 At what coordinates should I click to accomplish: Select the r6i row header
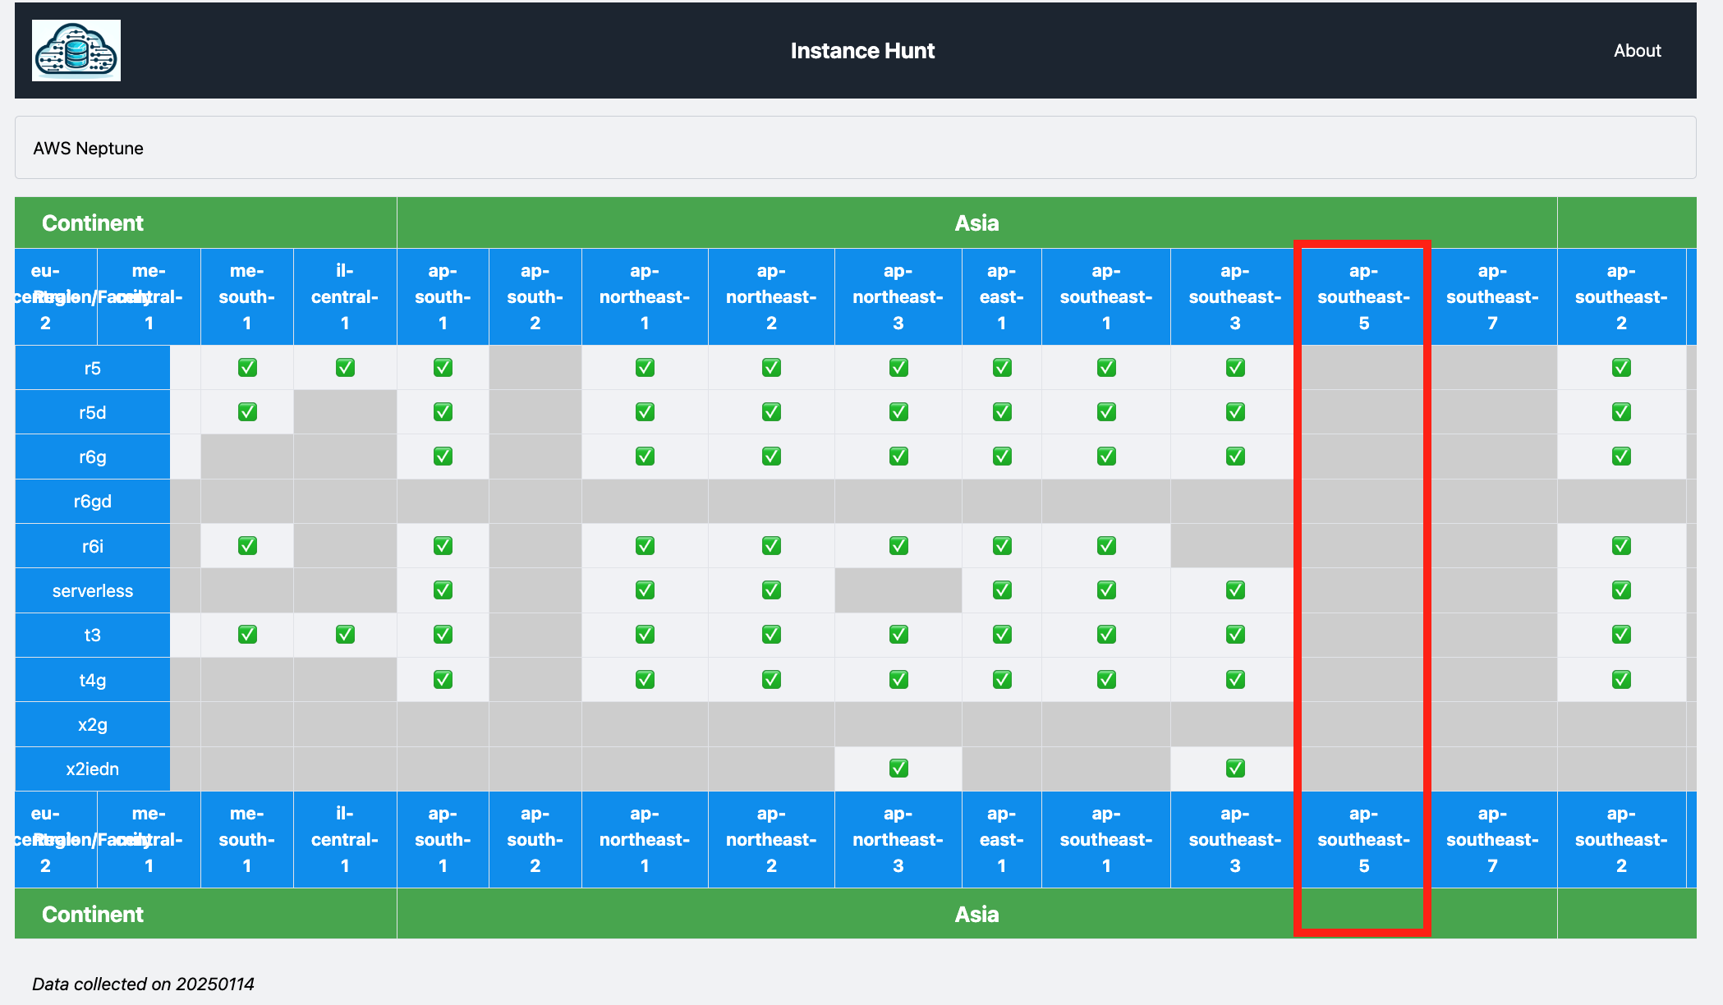[93, 546]
